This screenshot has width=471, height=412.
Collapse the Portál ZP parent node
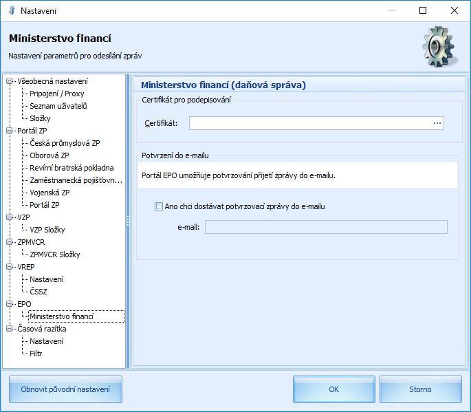tap(10, 131)
